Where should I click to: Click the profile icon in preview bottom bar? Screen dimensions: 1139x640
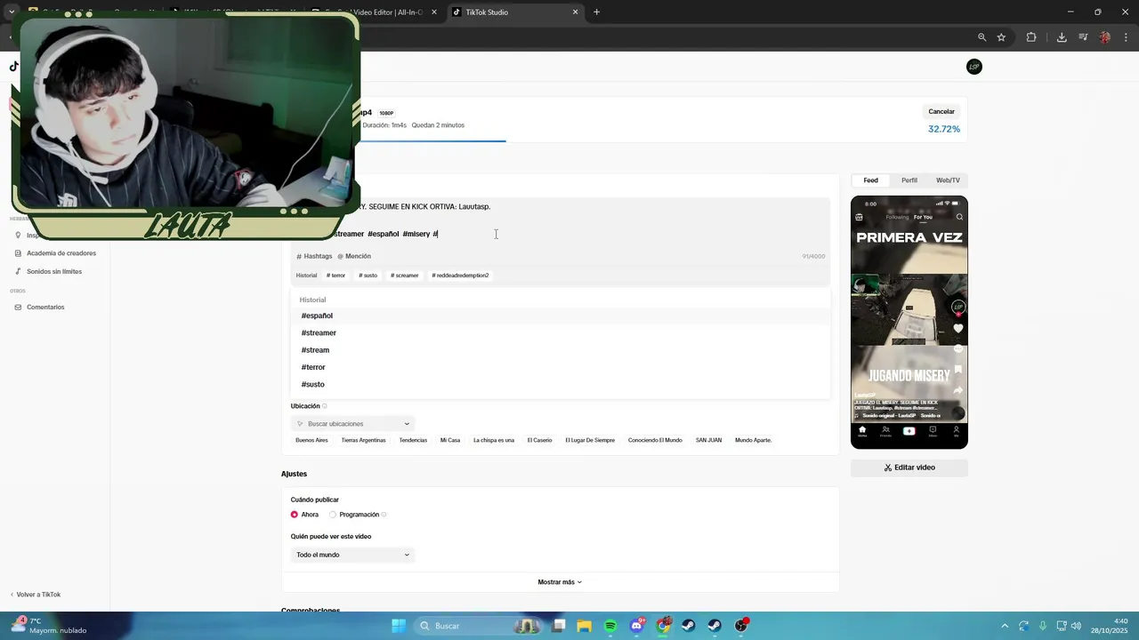[x=957, y=431]
